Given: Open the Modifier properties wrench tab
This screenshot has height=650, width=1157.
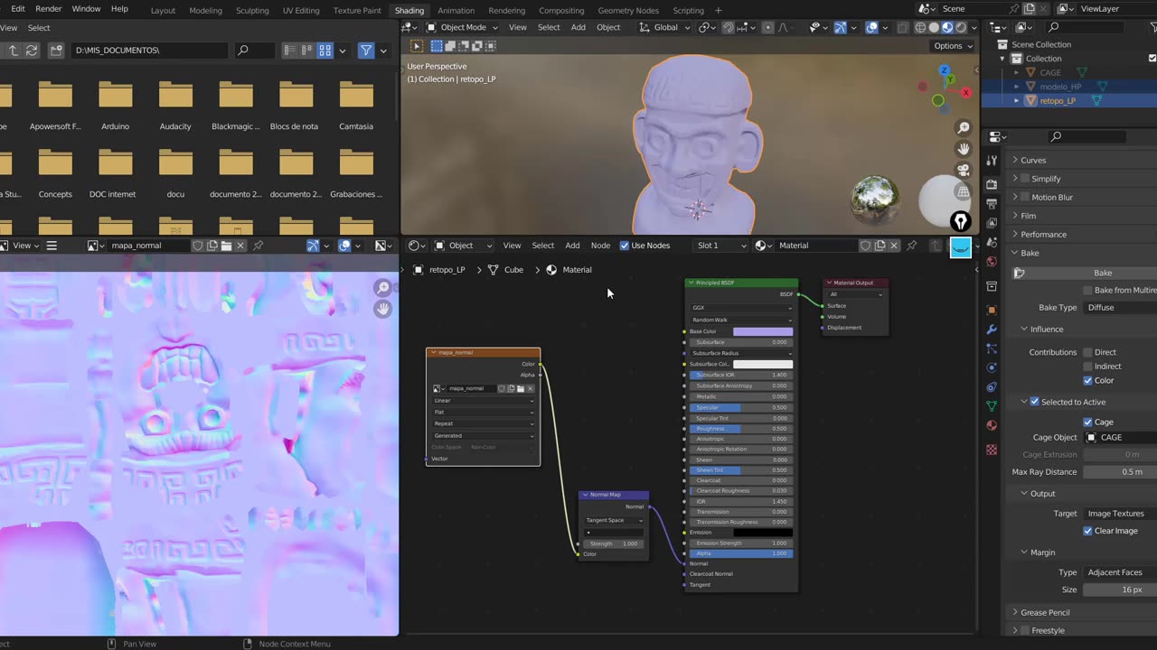Looking at the screenshot, I should tap(992, 330).
